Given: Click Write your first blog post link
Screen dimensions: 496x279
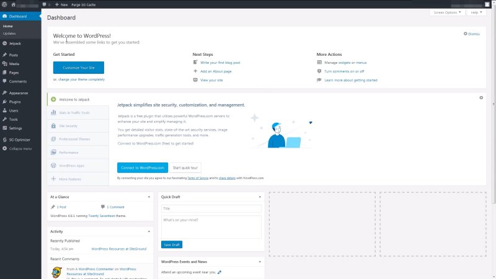Looking at the screenshot, I should pos(220,63).
